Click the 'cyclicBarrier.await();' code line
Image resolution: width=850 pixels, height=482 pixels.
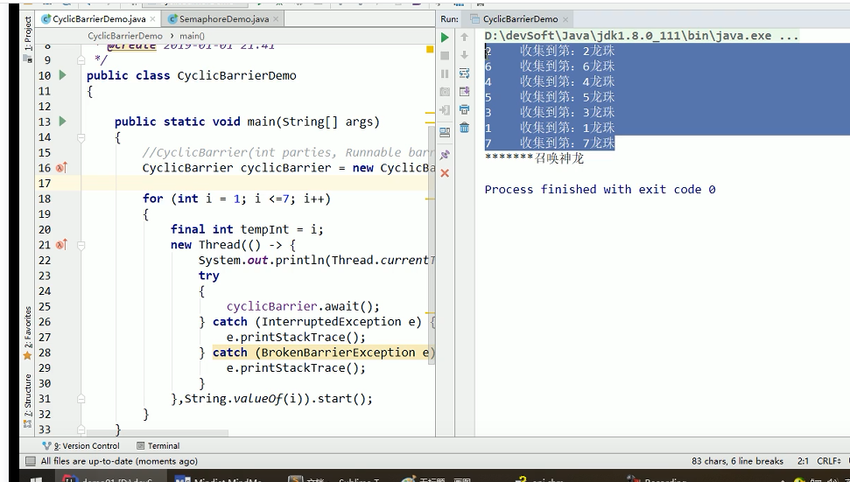tap(303, 306)
